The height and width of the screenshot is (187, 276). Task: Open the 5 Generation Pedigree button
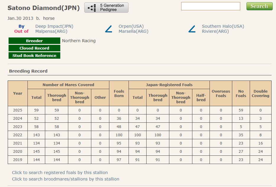(x=106, y=8)
